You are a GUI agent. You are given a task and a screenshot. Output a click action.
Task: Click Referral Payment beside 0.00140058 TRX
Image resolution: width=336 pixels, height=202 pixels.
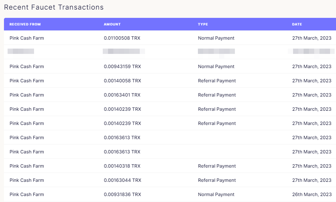[x=217, y=81]
